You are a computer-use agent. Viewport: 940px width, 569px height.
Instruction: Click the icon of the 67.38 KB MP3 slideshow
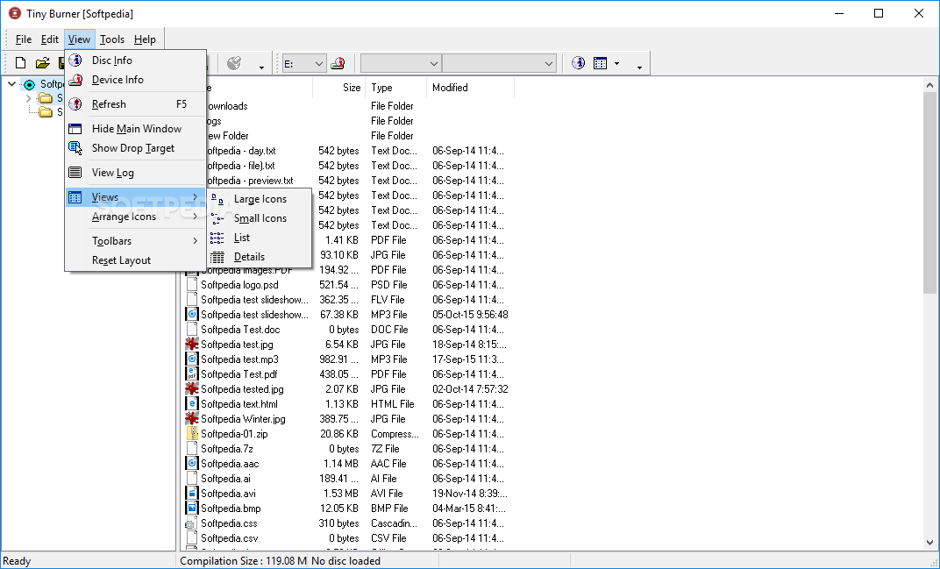[x=192, y=314]
